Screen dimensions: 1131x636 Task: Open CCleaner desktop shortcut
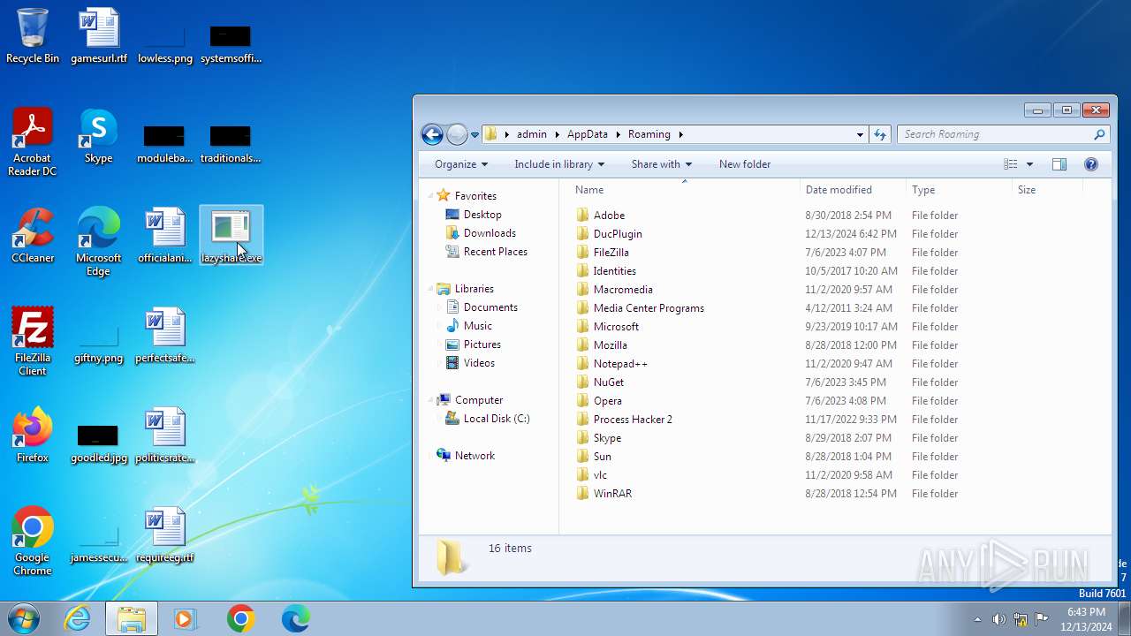[x=33, y=236]
